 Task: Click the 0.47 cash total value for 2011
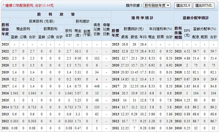click(x=78, y=128)
